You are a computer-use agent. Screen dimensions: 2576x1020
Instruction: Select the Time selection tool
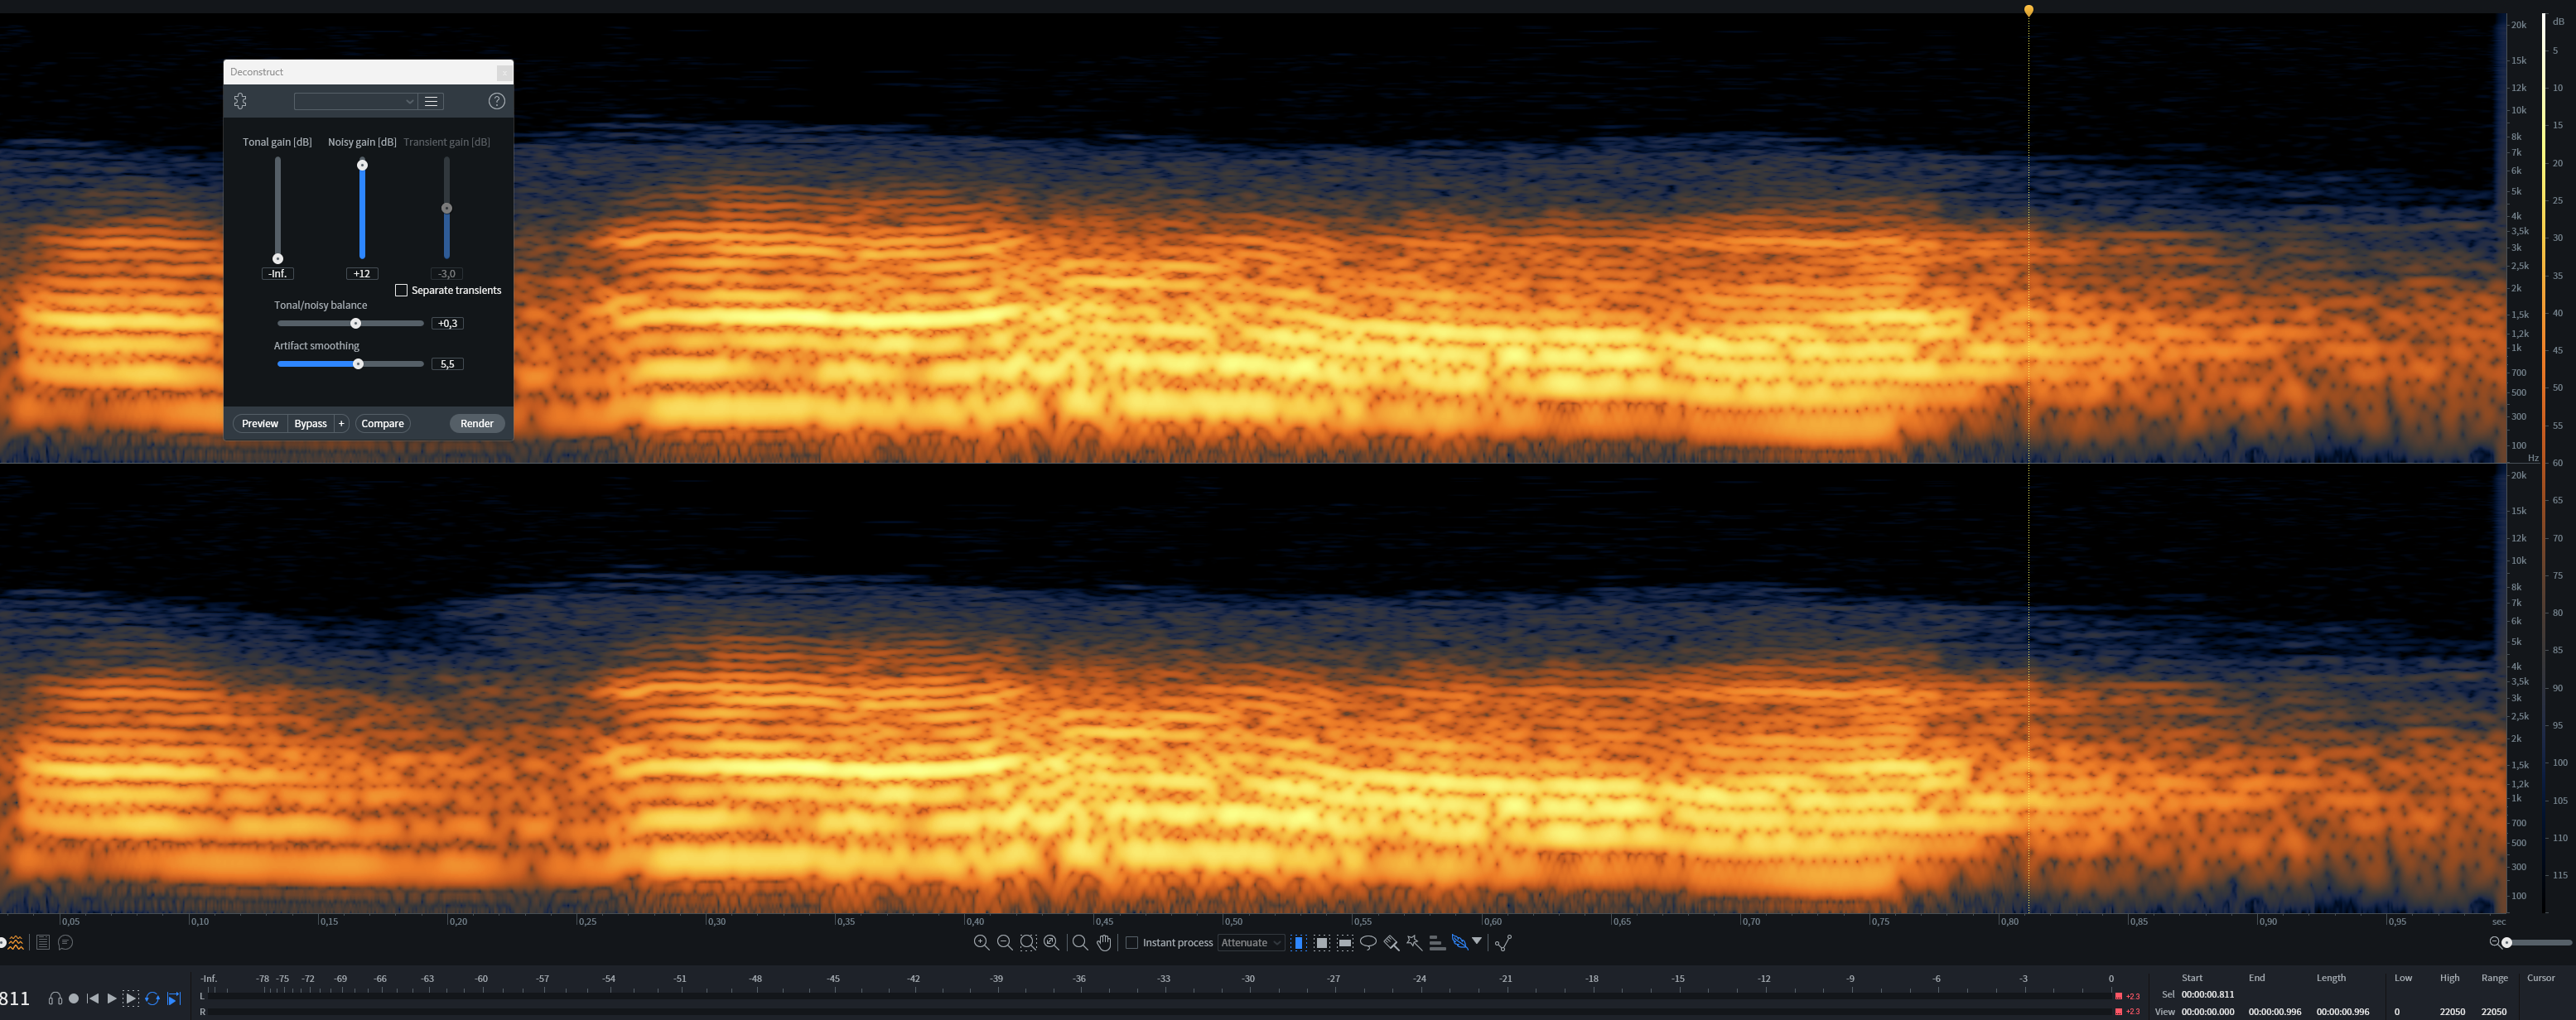click(1298, 942)
